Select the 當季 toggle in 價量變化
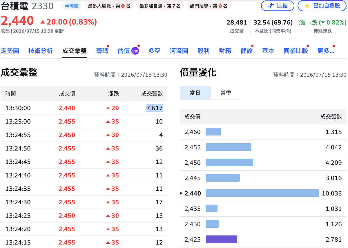Screen dimensions: 348x248 pyautogui.click(x=226, y=93)
